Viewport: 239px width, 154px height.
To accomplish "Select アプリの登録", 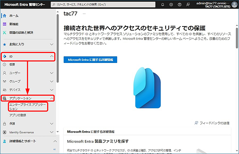I will tap(18, 115).
